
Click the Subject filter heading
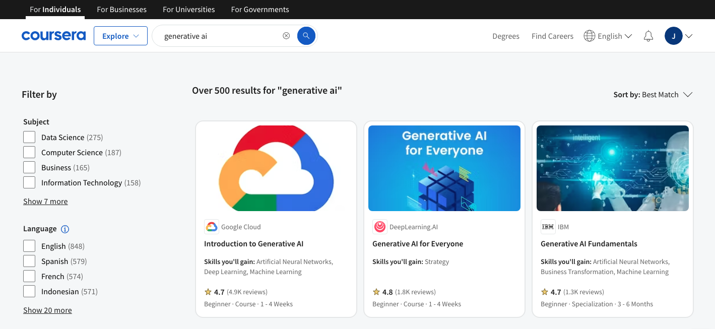36,122
